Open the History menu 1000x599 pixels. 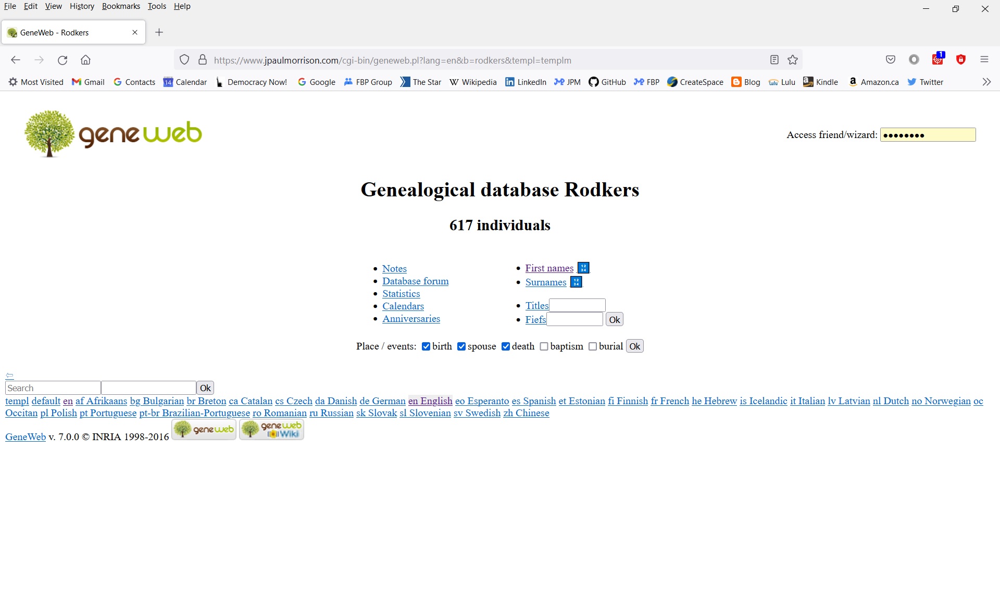[x=82, y=6]
